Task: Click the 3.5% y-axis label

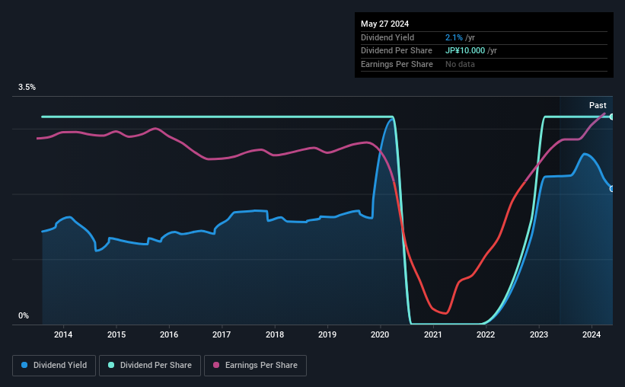Action: 27,87
